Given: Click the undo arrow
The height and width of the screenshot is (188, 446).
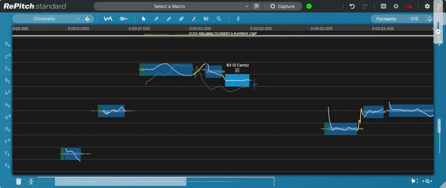Looking at the screenshot, I should 352,6.
